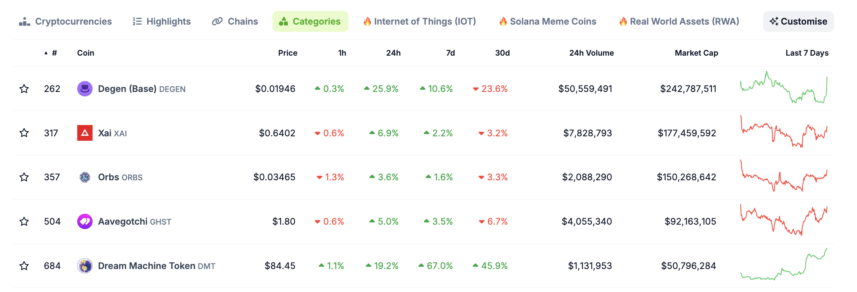This screenshot has width=857, height=292.
Task: Open the Degen 7-day sparkline chart
Action: [783, 88]
